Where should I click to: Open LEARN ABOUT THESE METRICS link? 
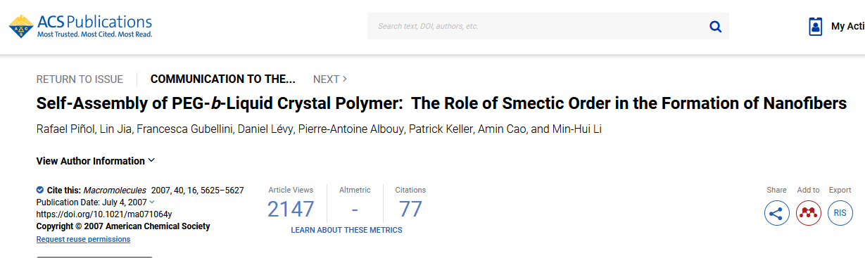click(x=346, y=230)
